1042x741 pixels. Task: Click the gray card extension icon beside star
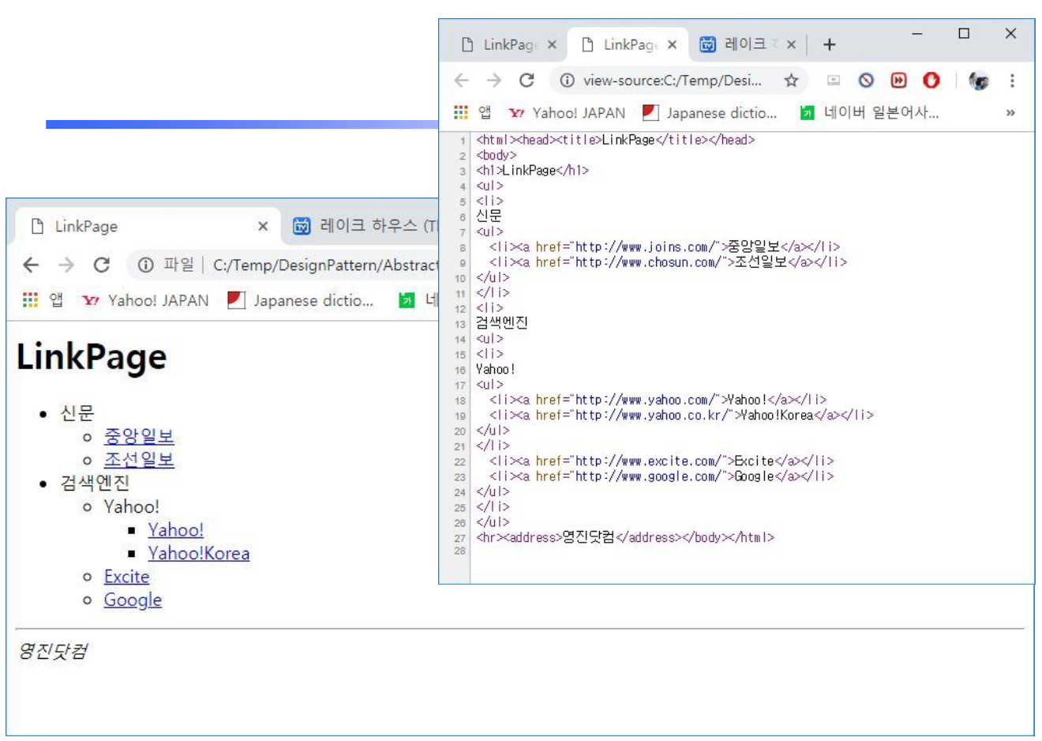tap(834, 81)
